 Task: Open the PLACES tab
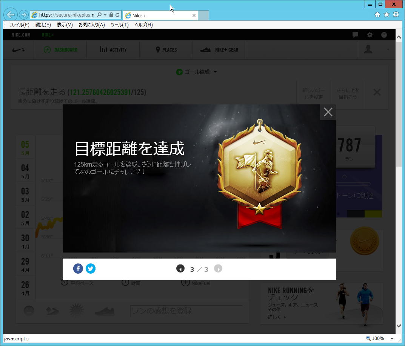166,50
